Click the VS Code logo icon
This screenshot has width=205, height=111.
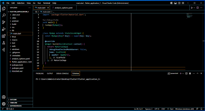(x=3, y=3)
